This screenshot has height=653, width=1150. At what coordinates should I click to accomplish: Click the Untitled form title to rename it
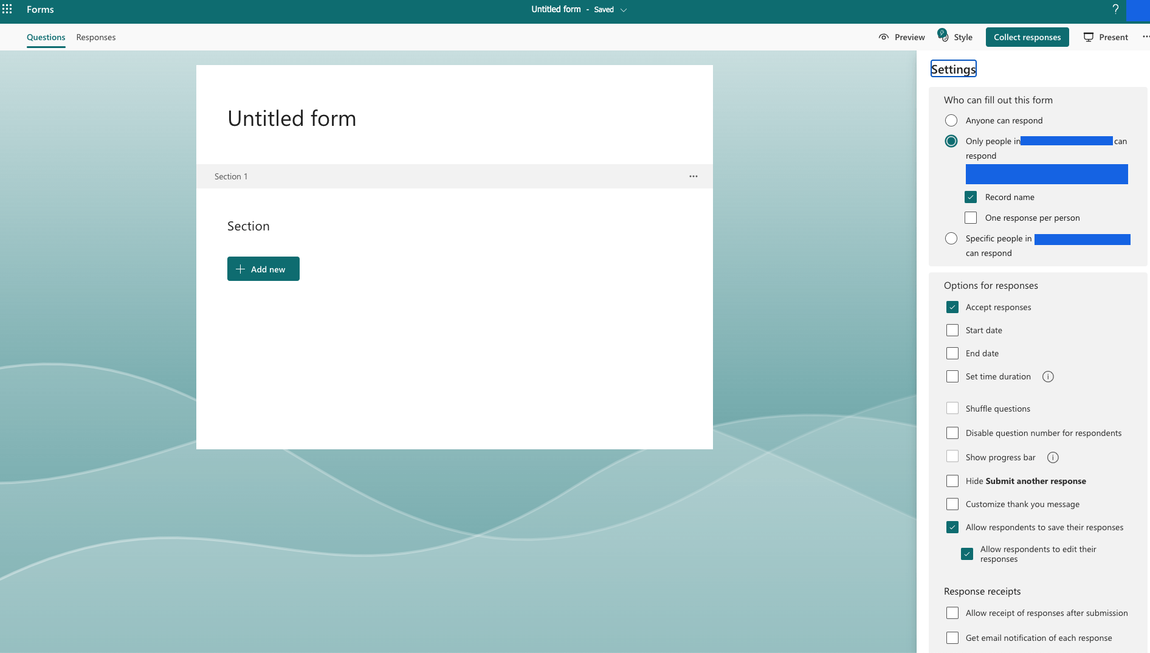292,119
